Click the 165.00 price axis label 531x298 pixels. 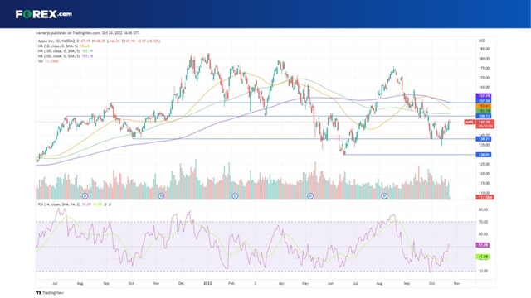pyautogui.click(x=484, y=88)
